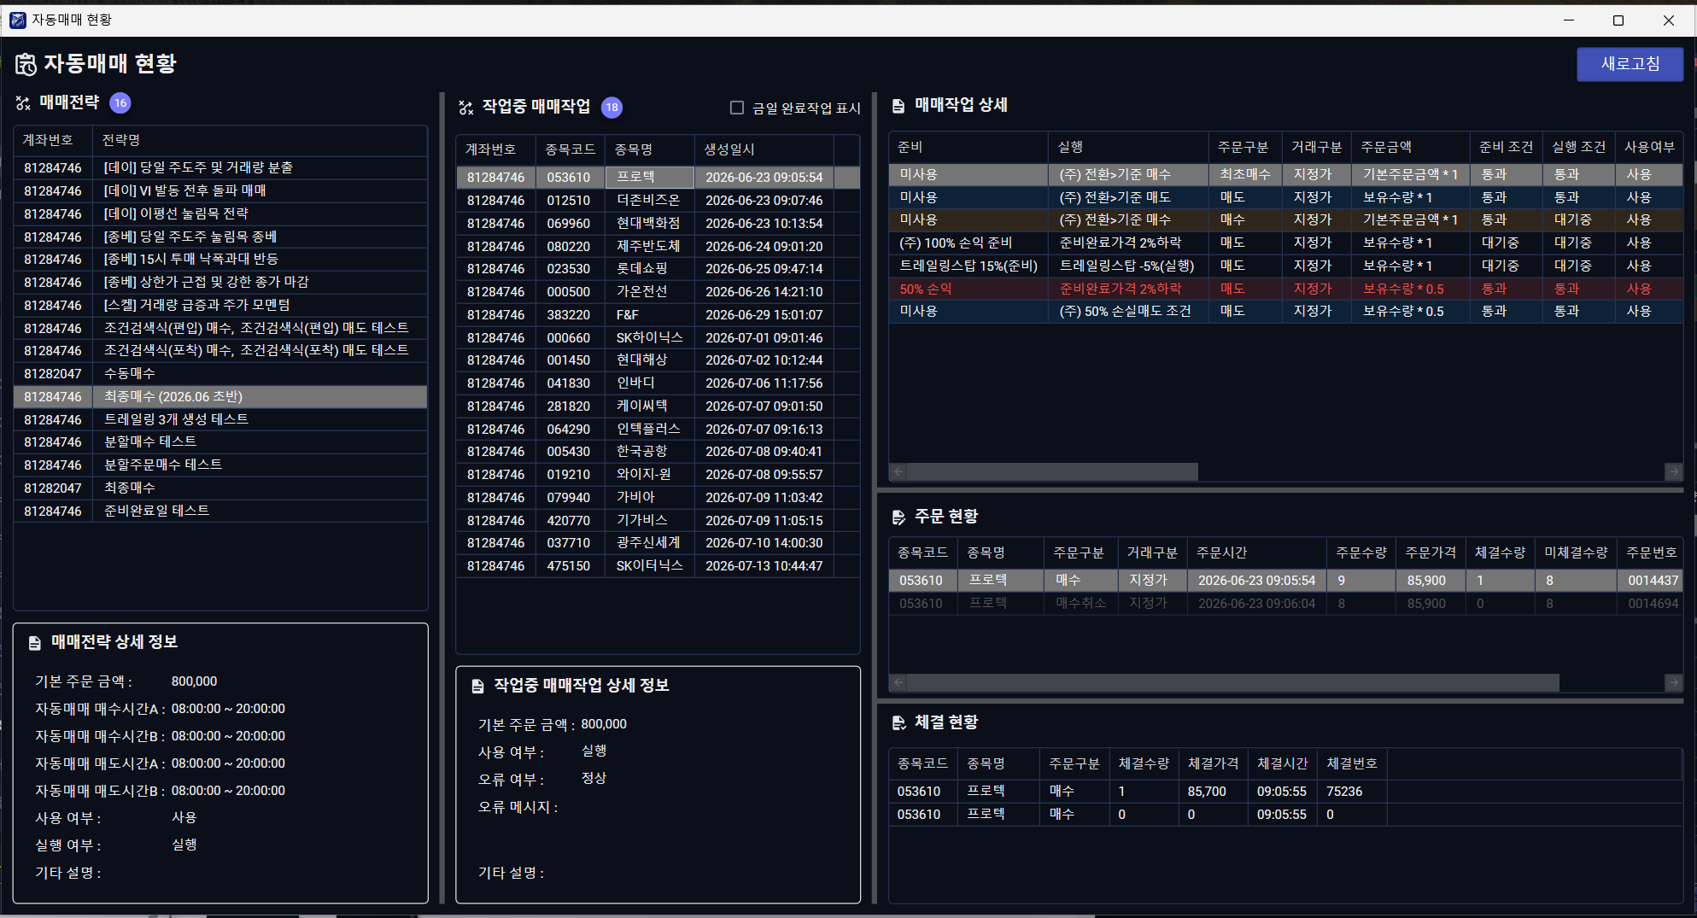Click the 매매작업 상세 document icon
The width and height of the screenshot is (1697, 918).
(898, 106)
